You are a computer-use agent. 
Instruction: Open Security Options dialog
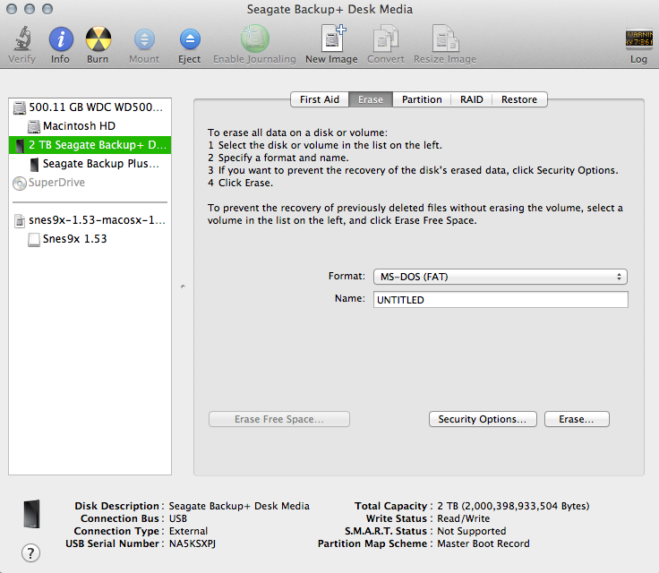(483, 419)
